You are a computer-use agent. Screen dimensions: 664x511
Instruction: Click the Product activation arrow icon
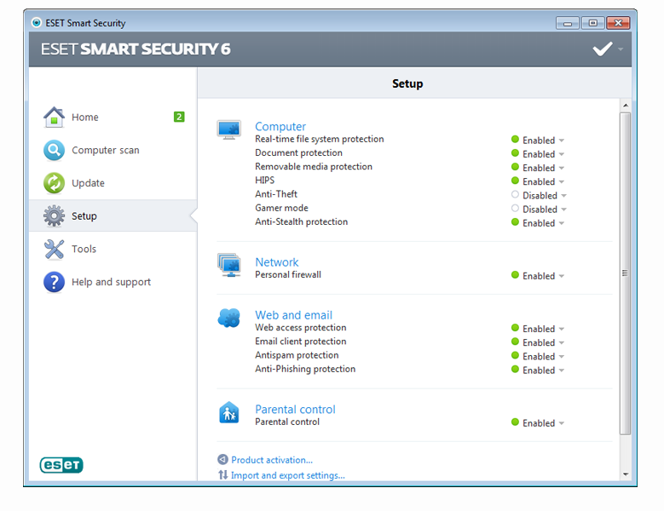tap(222, 459)
